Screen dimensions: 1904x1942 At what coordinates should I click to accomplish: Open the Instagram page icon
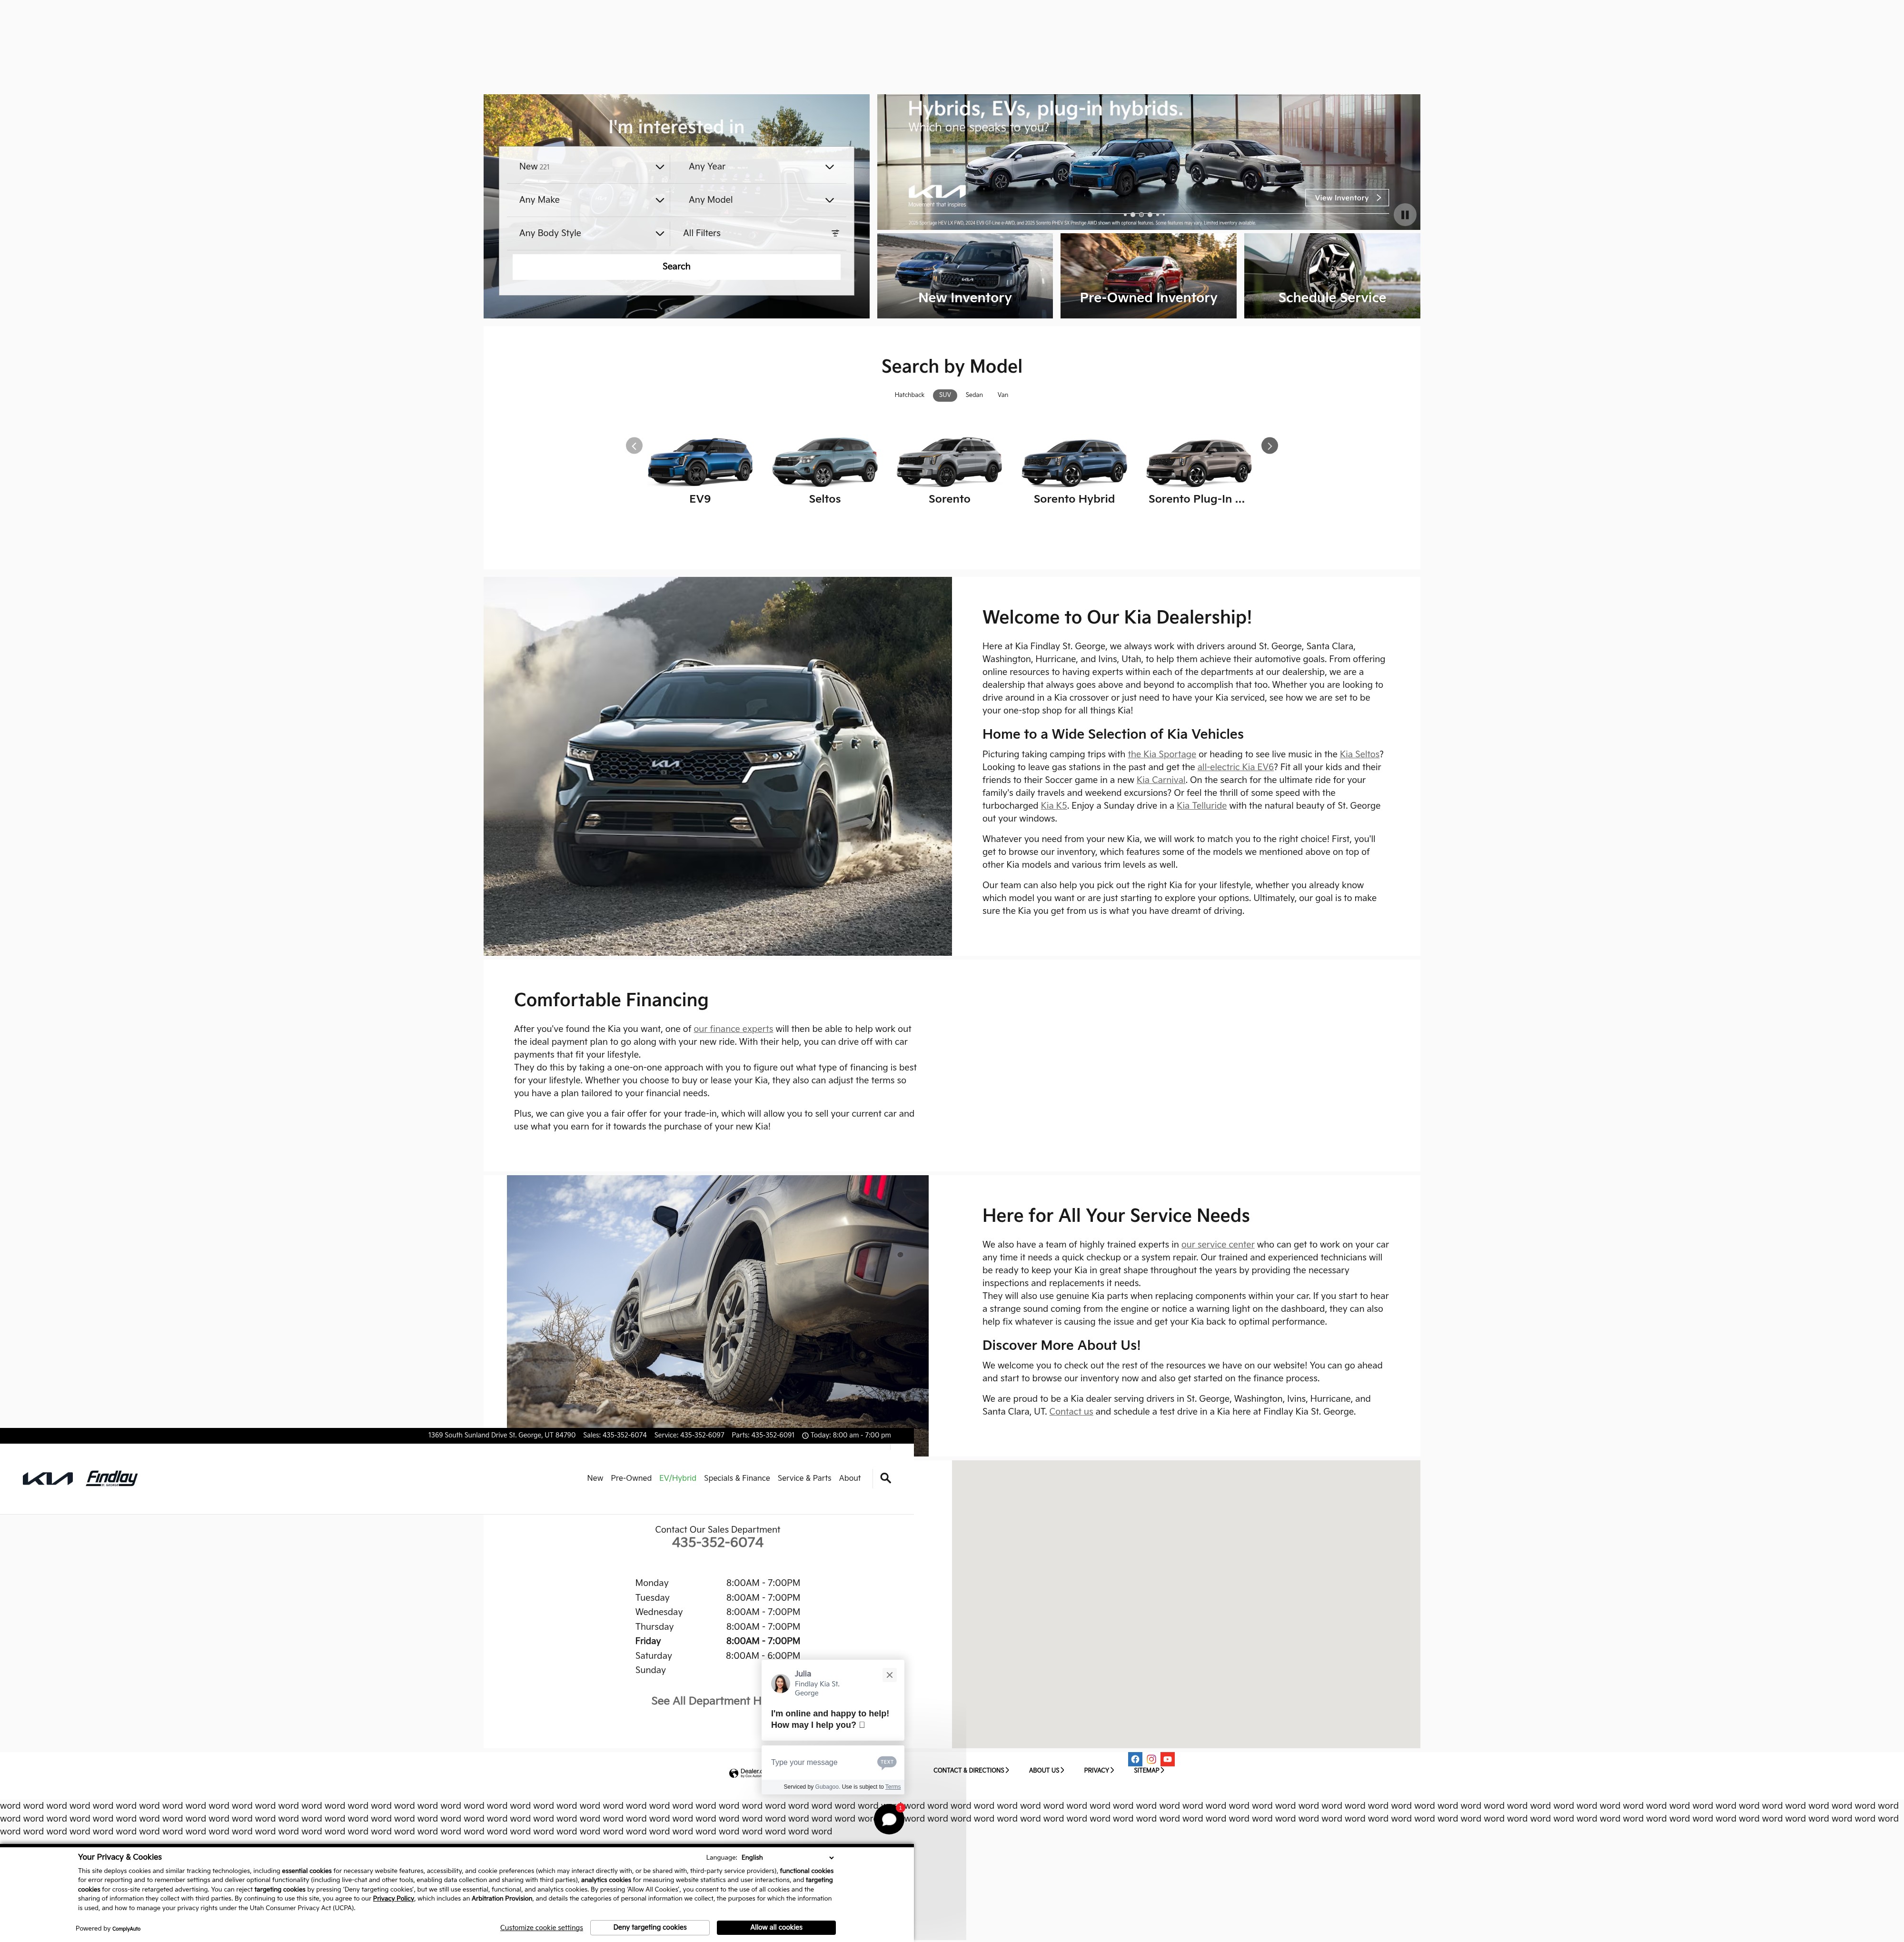(1151, 1759)
